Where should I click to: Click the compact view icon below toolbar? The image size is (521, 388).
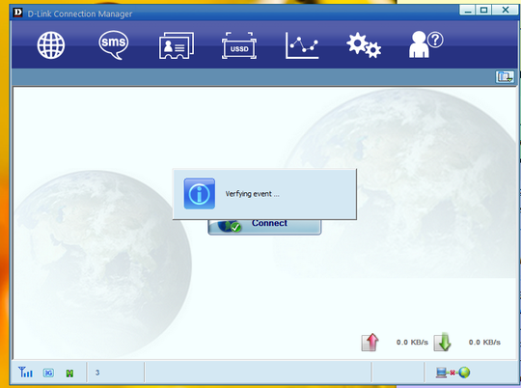click(x=505, y=77)
